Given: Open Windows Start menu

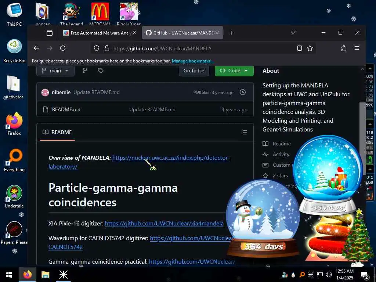Looking at the screenshot, I should pyautogui.click(x=9, y=275).
